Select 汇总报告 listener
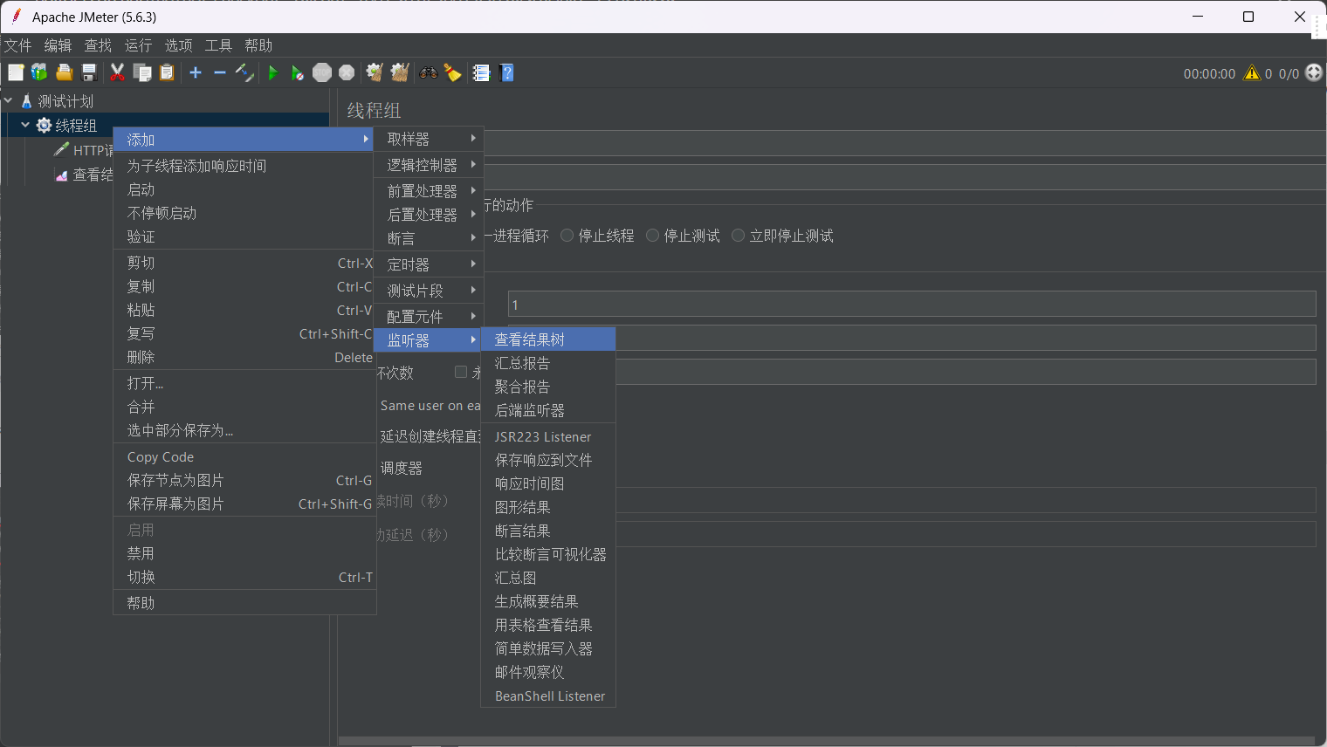 tap(548, 363)
